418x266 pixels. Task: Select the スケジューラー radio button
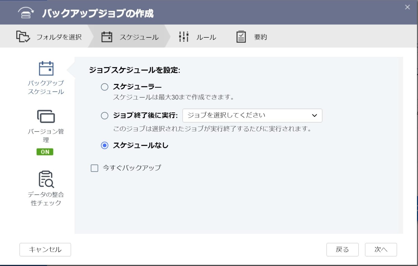(x=104, y=87)
